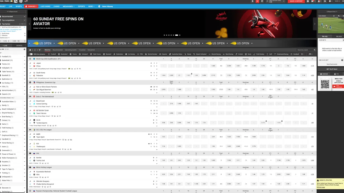Open the More menu dropdown
344x193 pixels.
91,6
